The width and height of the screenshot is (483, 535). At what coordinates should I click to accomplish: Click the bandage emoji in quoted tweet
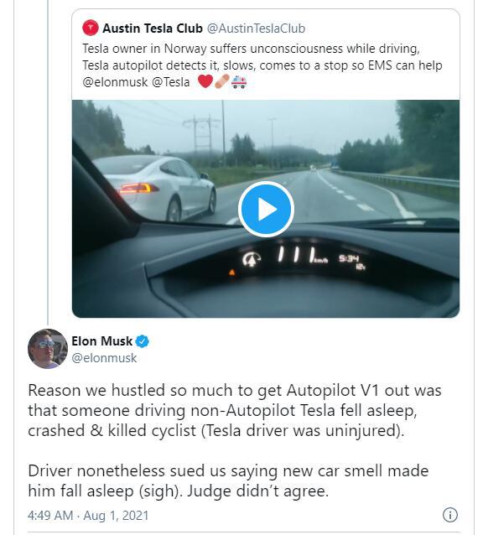pyautogui.click(x=222, y=82)
